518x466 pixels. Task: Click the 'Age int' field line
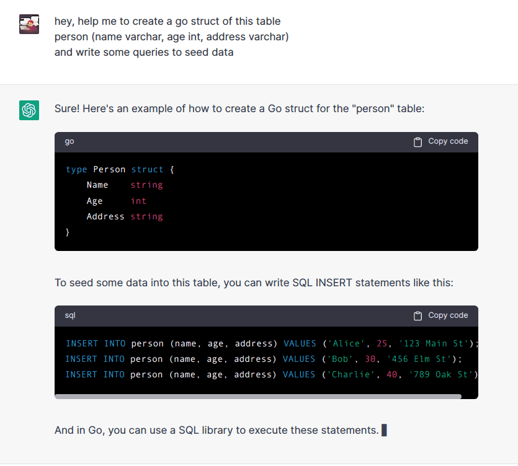(117, 201)
